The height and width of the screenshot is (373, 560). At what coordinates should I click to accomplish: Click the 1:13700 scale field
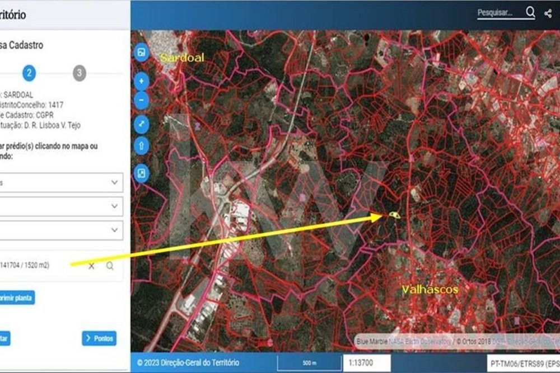[367, 363]
